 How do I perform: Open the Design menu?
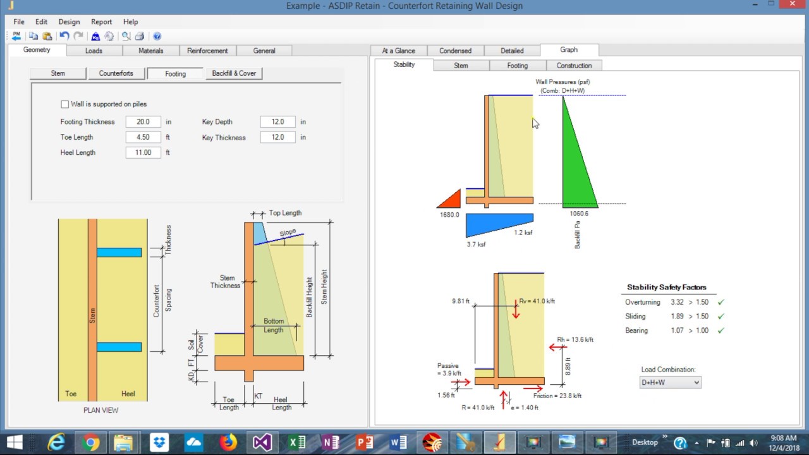(70, 21)
